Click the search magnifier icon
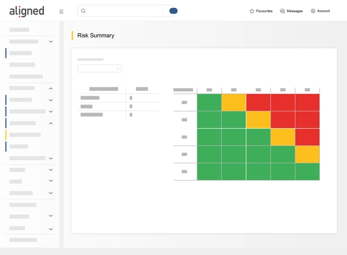Image resolution: width=347 pixels, height=255 pixels. coord(83,11)
